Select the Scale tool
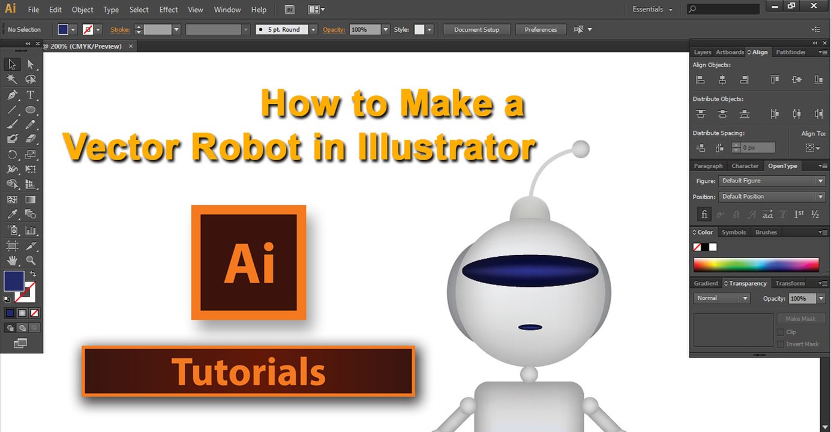 pyautogui.click(x=31, y=155)
